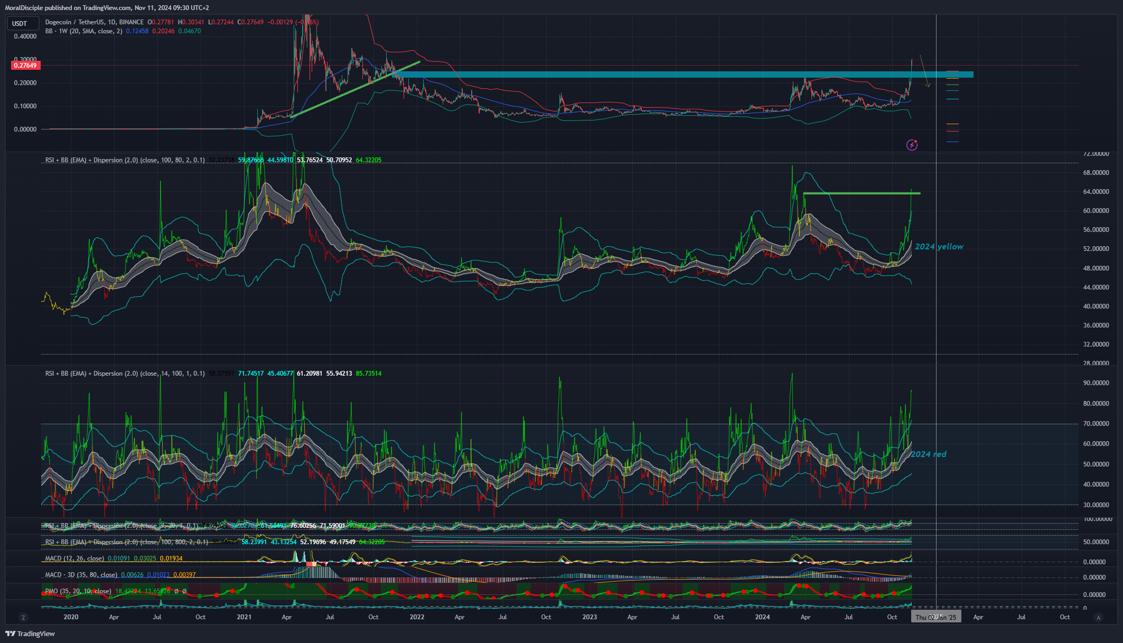
Task: Open the USDT currency selector
Action: click(x=23, y=23)
